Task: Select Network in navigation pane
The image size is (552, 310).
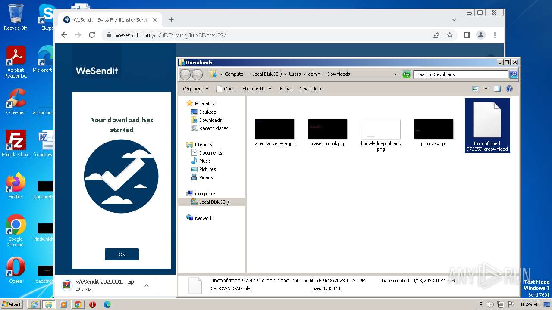Action: coord(204,218)
